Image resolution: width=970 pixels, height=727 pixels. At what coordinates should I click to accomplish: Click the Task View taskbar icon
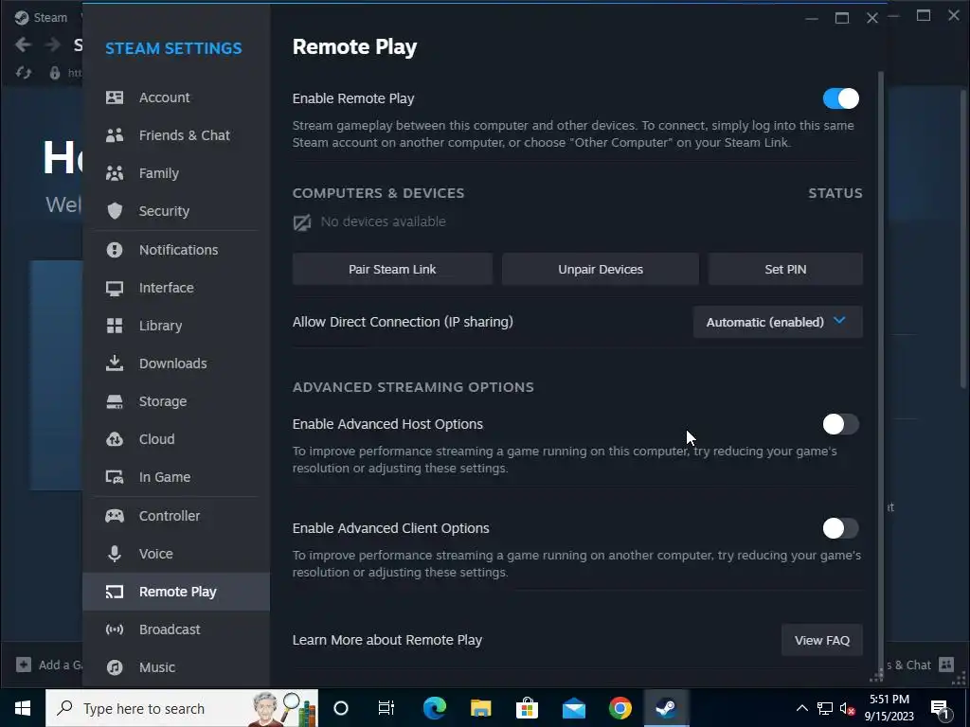click(386, 708)
